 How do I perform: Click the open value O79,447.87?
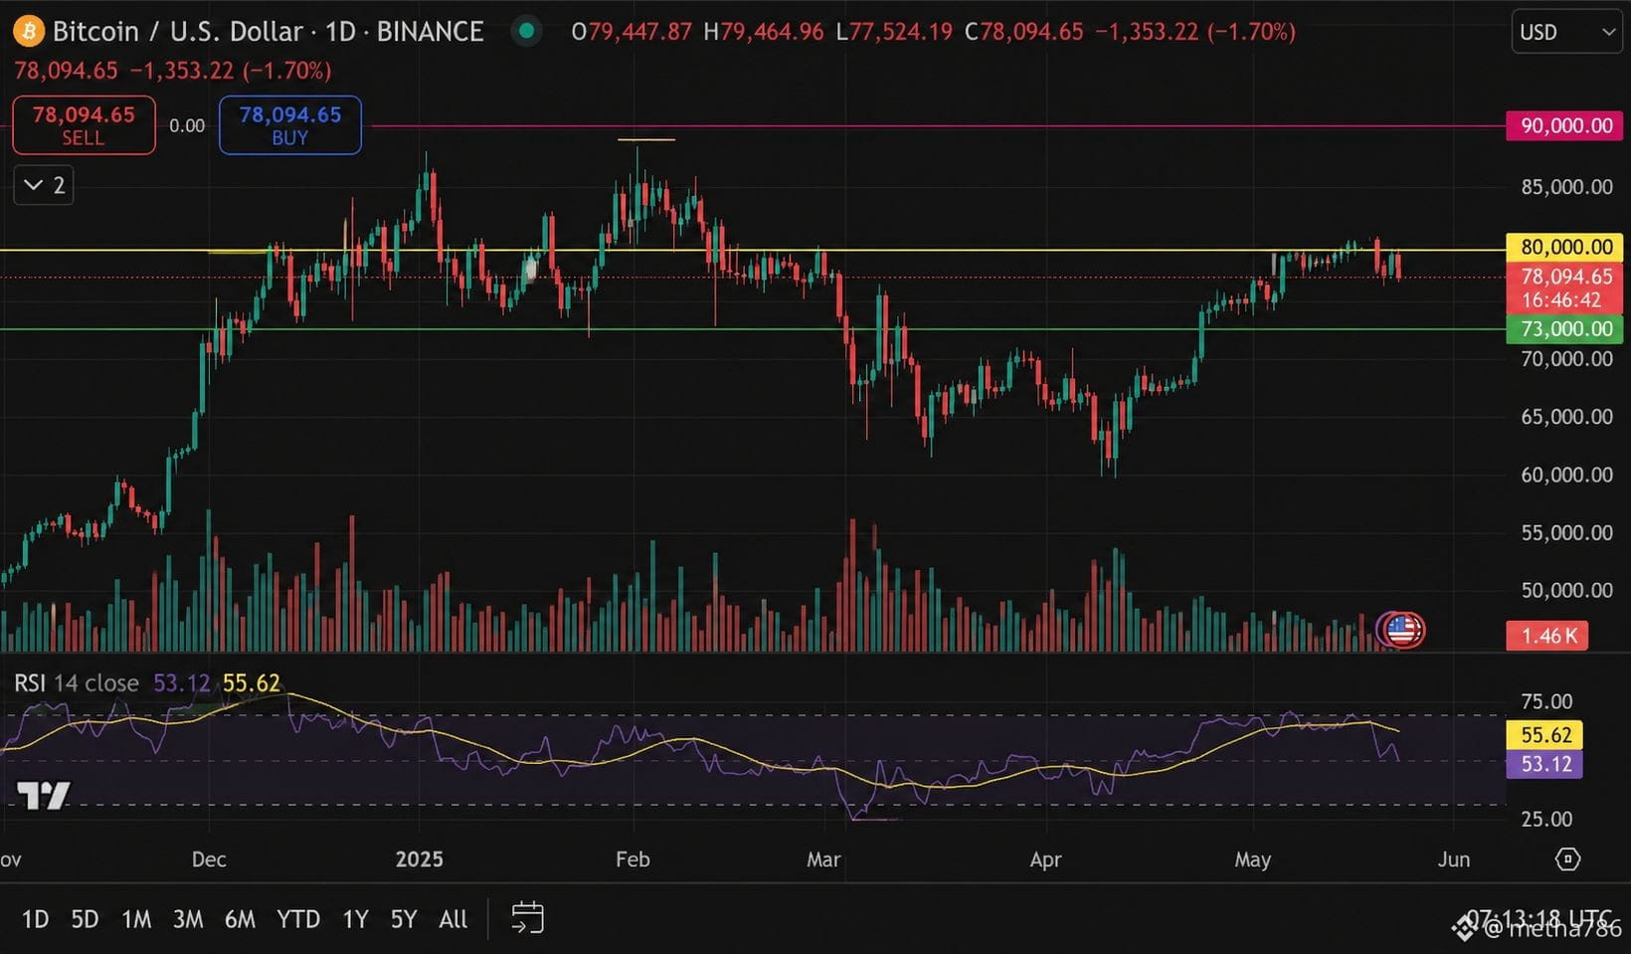[631, 32]
